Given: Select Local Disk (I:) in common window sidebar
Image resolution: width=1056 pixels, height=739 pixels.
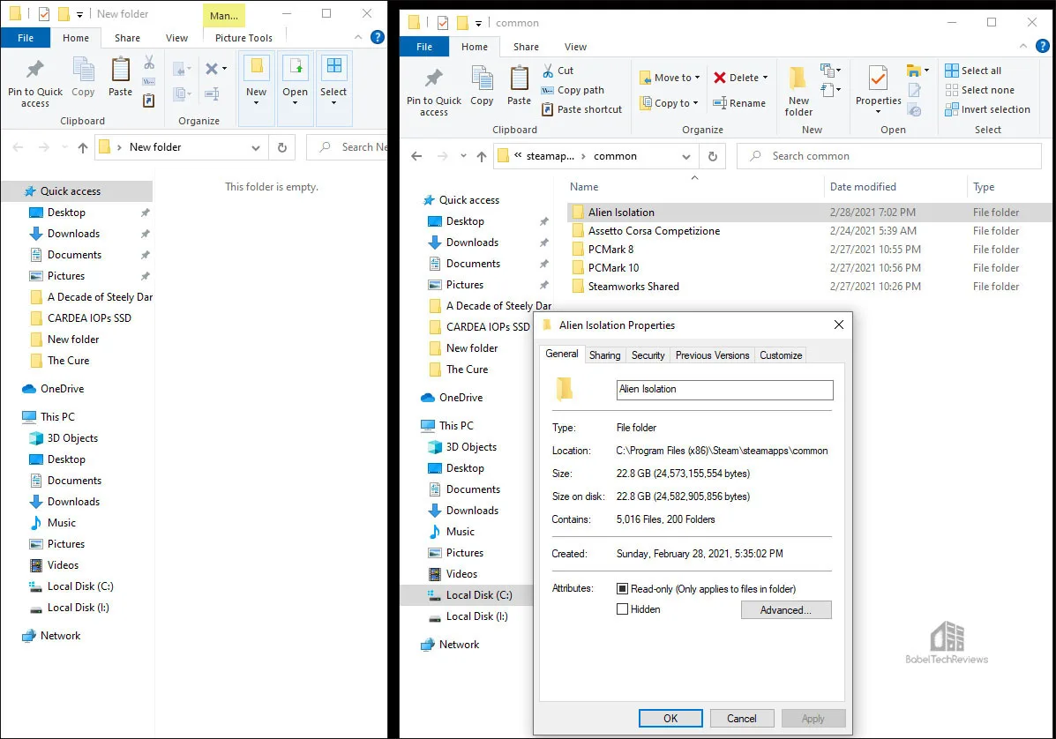Looking at the screenshot, I should coord(476,616).
